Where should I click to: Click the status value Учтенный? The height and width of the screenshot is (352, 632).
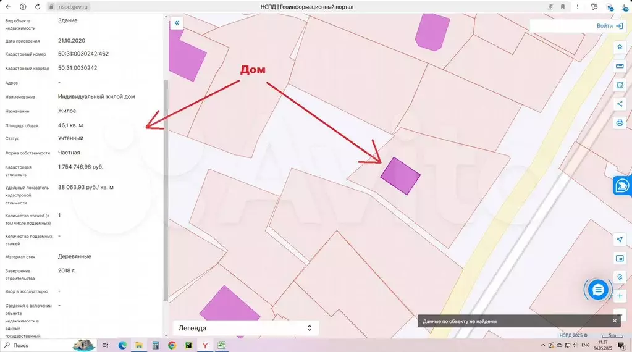(x=70, y=138)
